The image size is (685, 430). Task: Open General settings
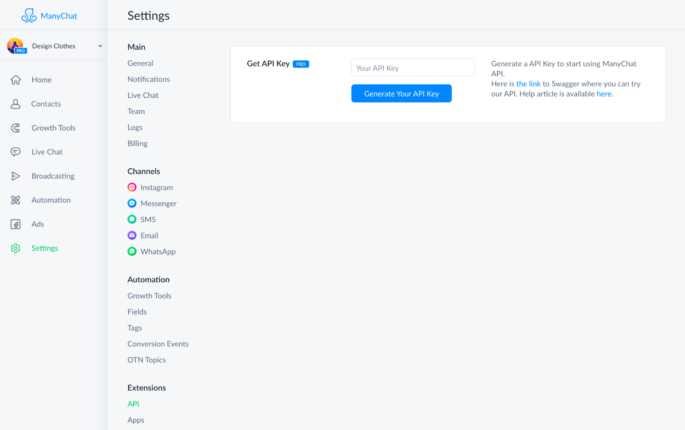click(140, 63)
